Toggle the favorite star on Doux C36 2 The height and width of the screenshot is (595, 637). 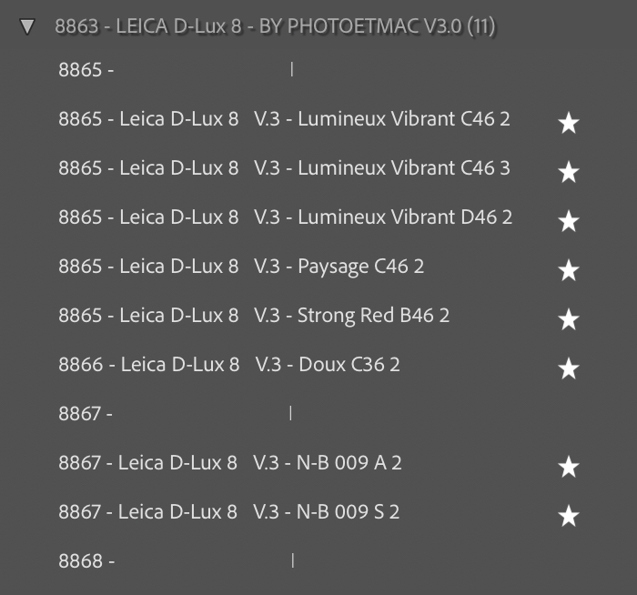pyautogui.click(x=569, y=368)
